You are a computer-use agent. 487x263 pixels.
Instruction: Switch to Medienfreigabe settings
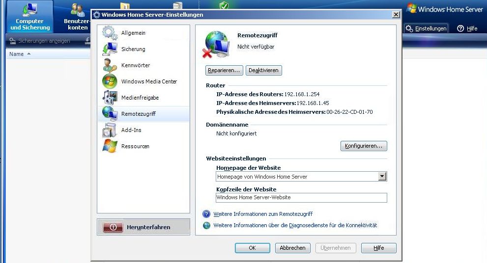tap(143, 97)
